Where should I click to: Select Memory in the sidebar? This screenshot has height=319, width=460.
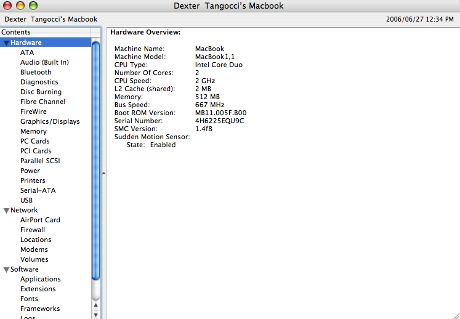[33, 131]
